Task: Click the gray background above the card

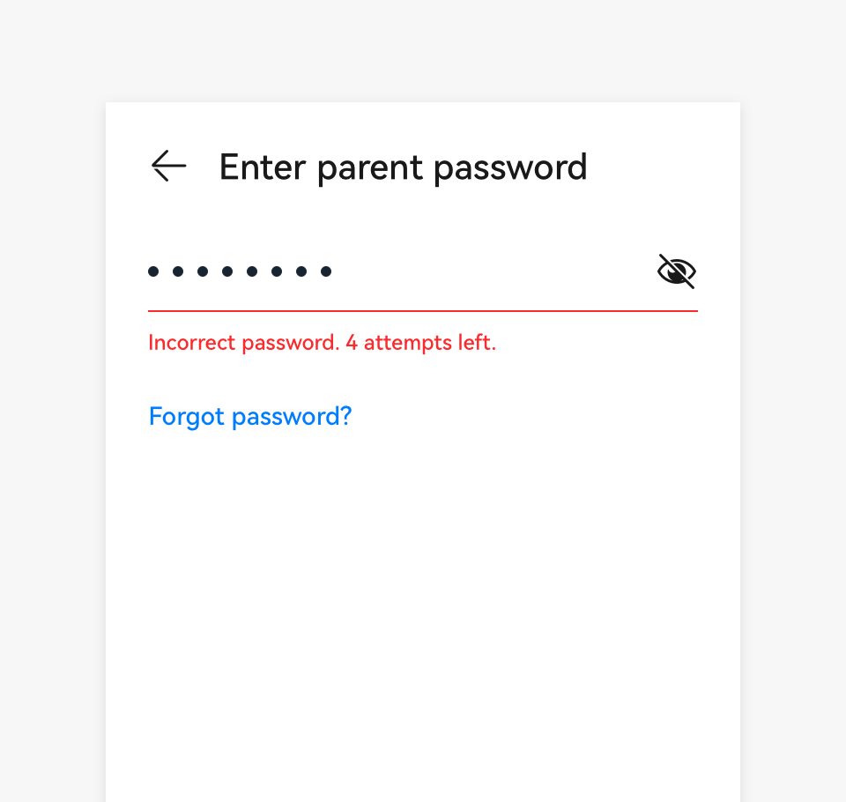Action: [423, 48]
